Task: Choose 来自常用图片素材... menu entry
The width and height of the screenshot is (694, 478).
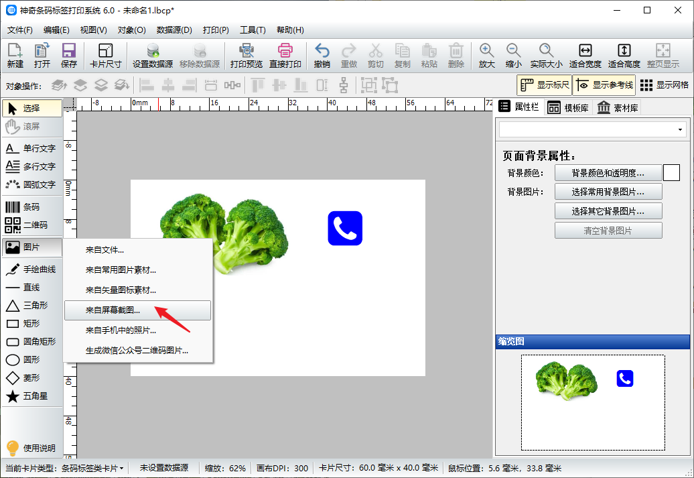Action: pos(137,270)
